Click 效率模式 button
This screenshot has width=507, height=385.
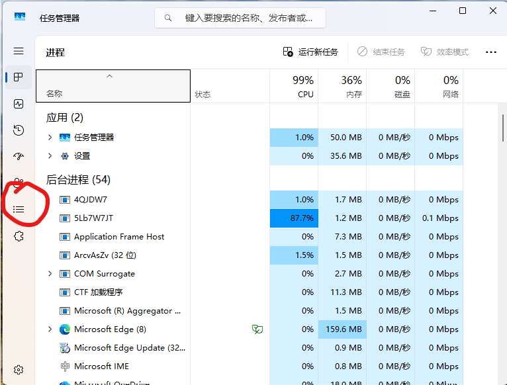(x=445, y=52)
